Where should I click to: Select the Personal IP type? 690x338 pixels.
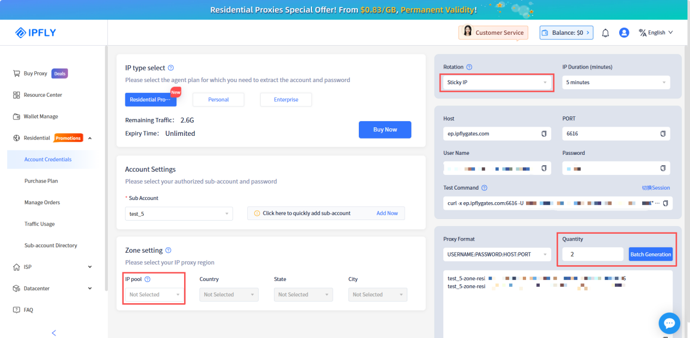(x=218, y=100)
